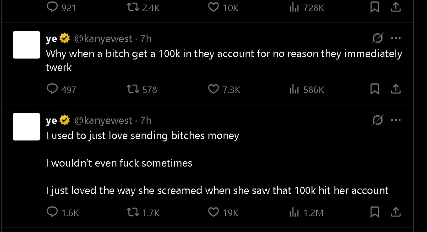
Task: Click the Grok icon on the last post
Action: [x=378, y=120]
